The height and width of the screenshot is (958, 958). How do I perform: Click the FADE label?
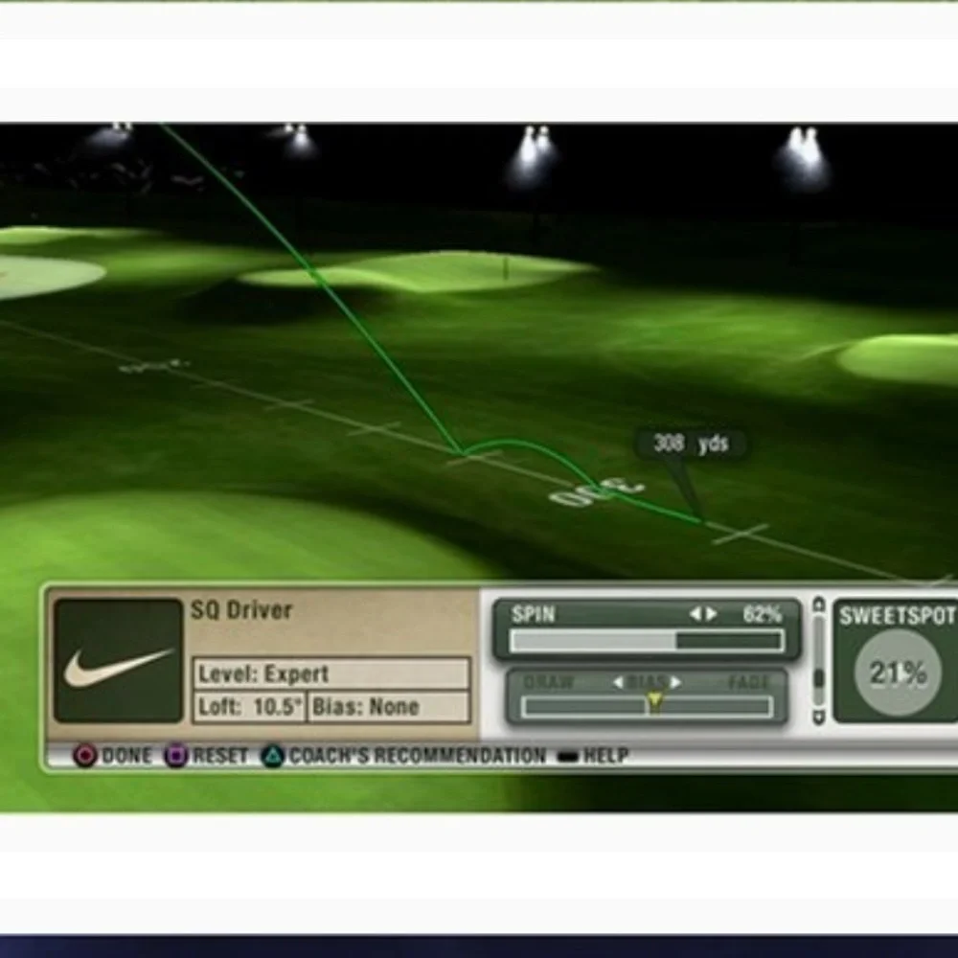click(748, 682)
